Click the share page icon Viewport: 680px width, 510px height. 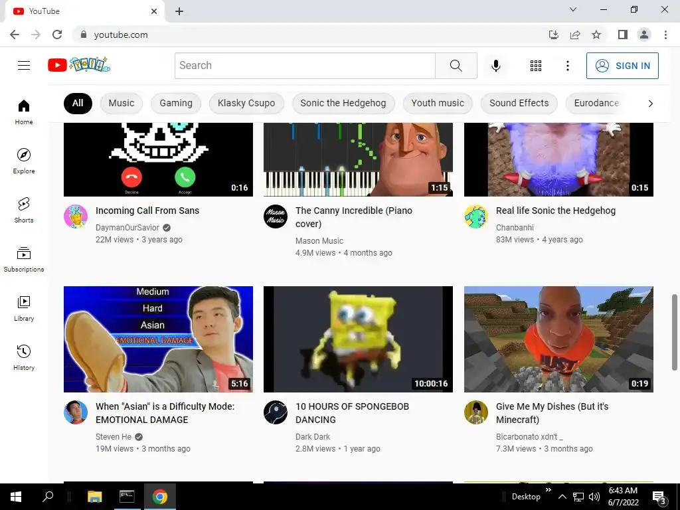coord(575,35)
